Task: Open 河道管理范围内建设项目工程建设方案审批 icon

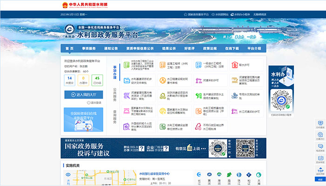Action: tap(235, 80)
